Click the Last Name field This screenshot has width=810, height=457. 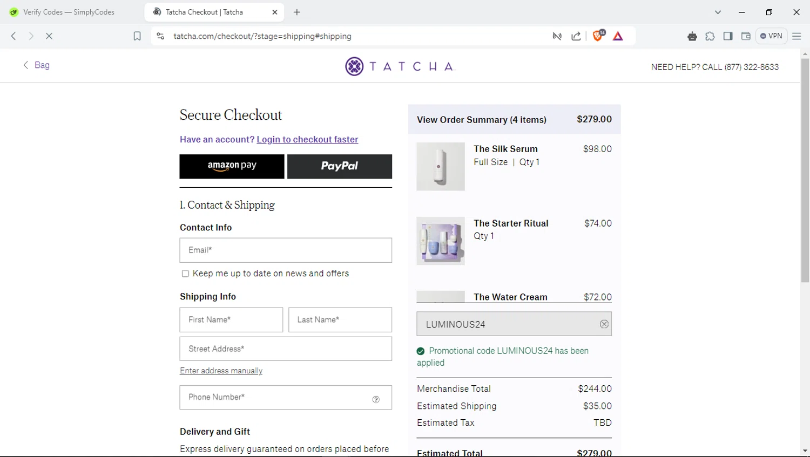(x=340, y=320)
